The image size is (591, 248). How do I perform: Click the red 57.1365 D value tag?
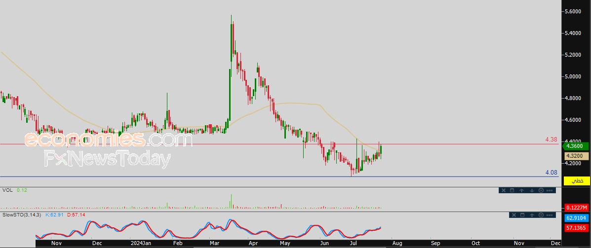(576, 228)
